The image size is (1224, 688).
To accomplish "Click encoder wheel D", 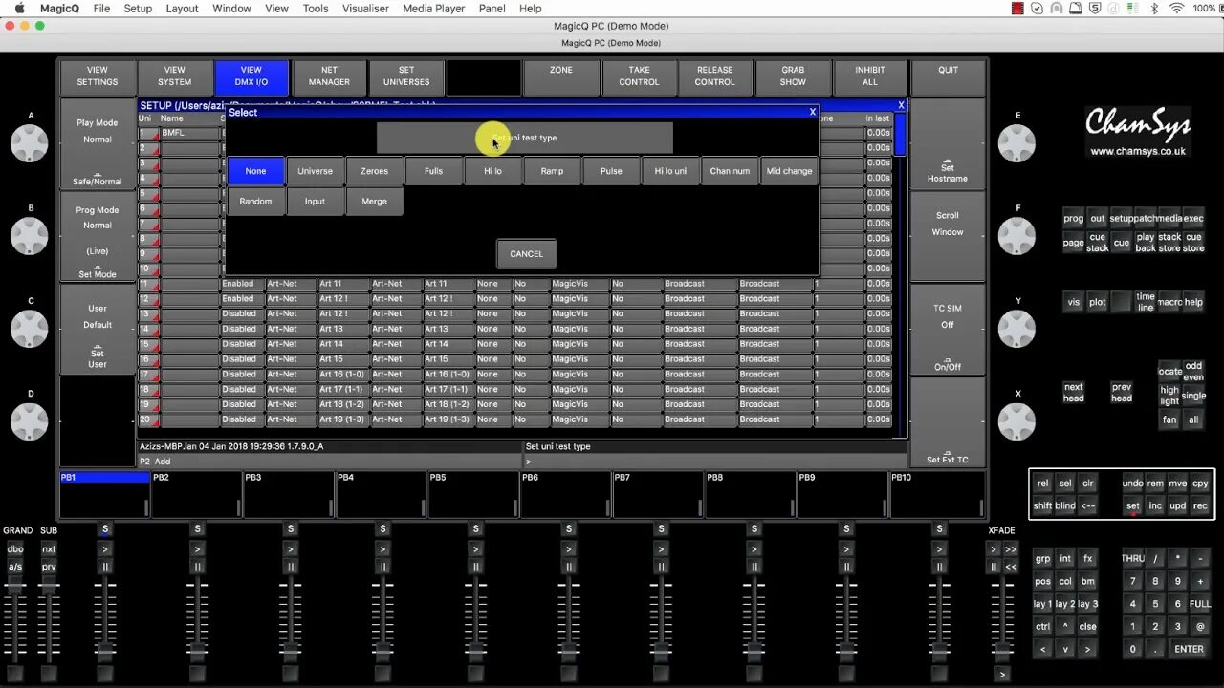I will pos(30,421).
